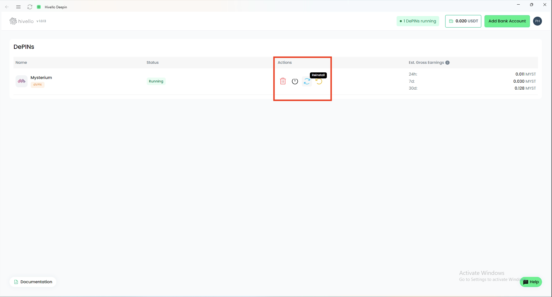Click the green Hivello Deepin app icon
The image size is (552, 297).
pos(39,7)
